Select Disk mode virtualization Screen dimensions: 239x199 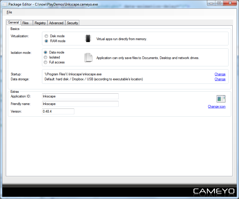pos(55,36)
